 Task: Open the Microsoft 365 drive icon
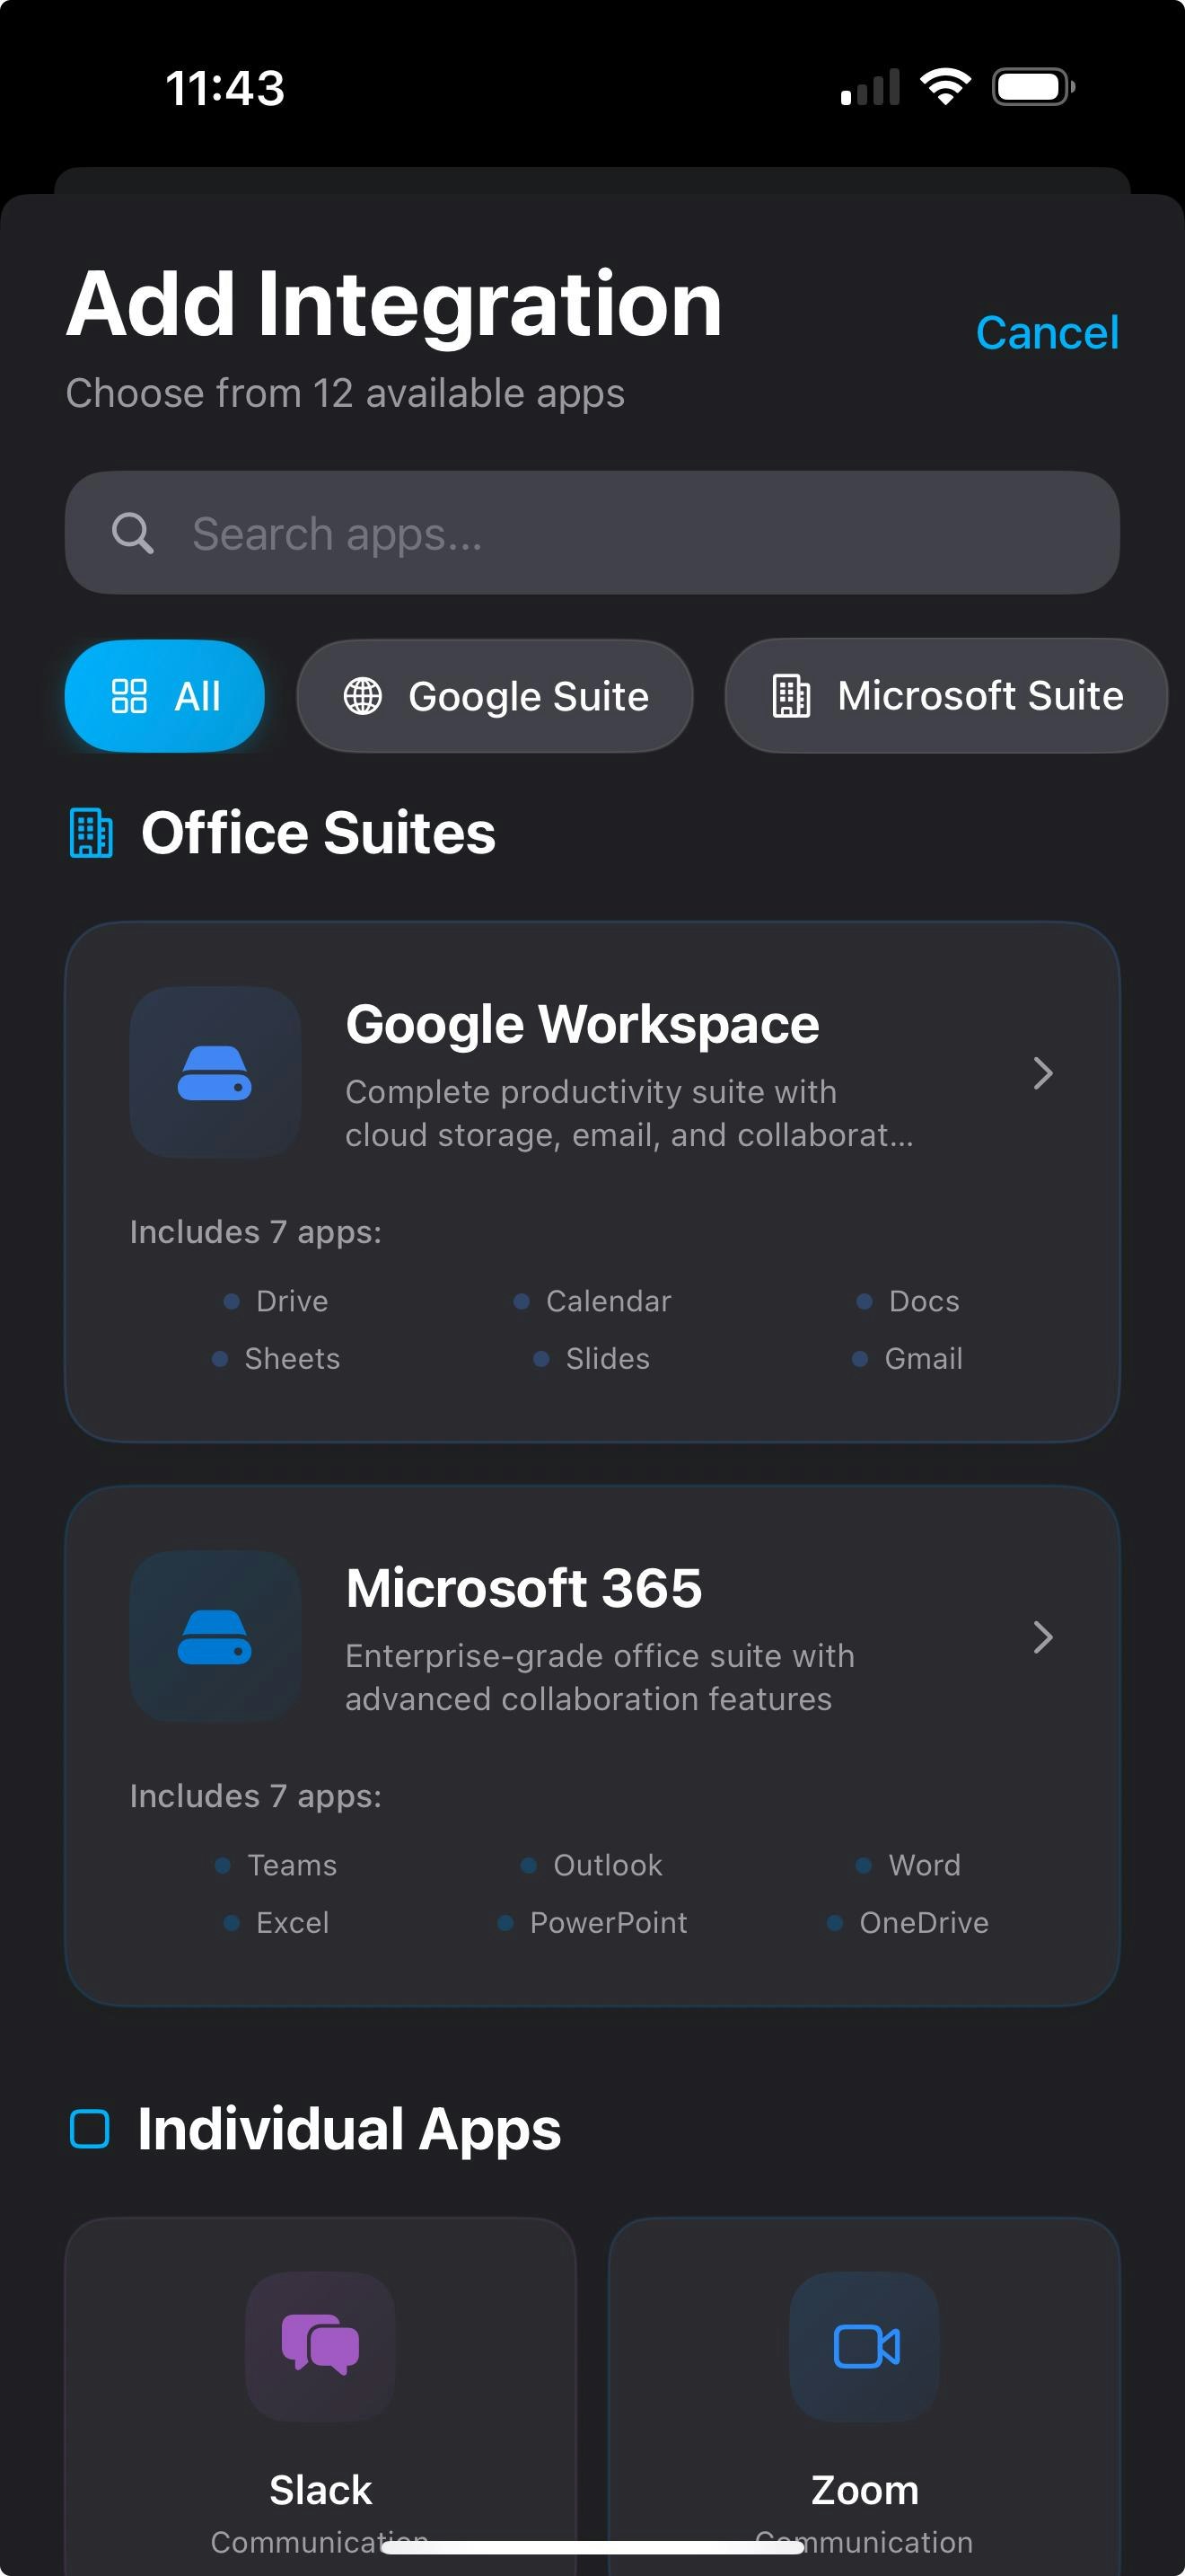[215, 1637]
